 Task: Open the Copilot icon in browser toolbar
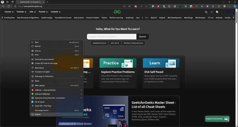(235, 6)
